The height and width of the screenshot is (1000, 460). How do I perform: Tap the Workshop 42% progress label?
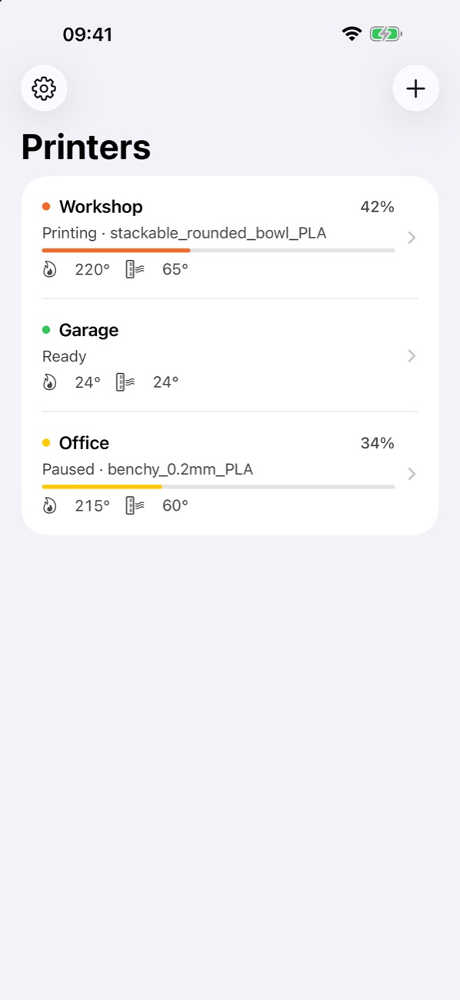[377, 207]
